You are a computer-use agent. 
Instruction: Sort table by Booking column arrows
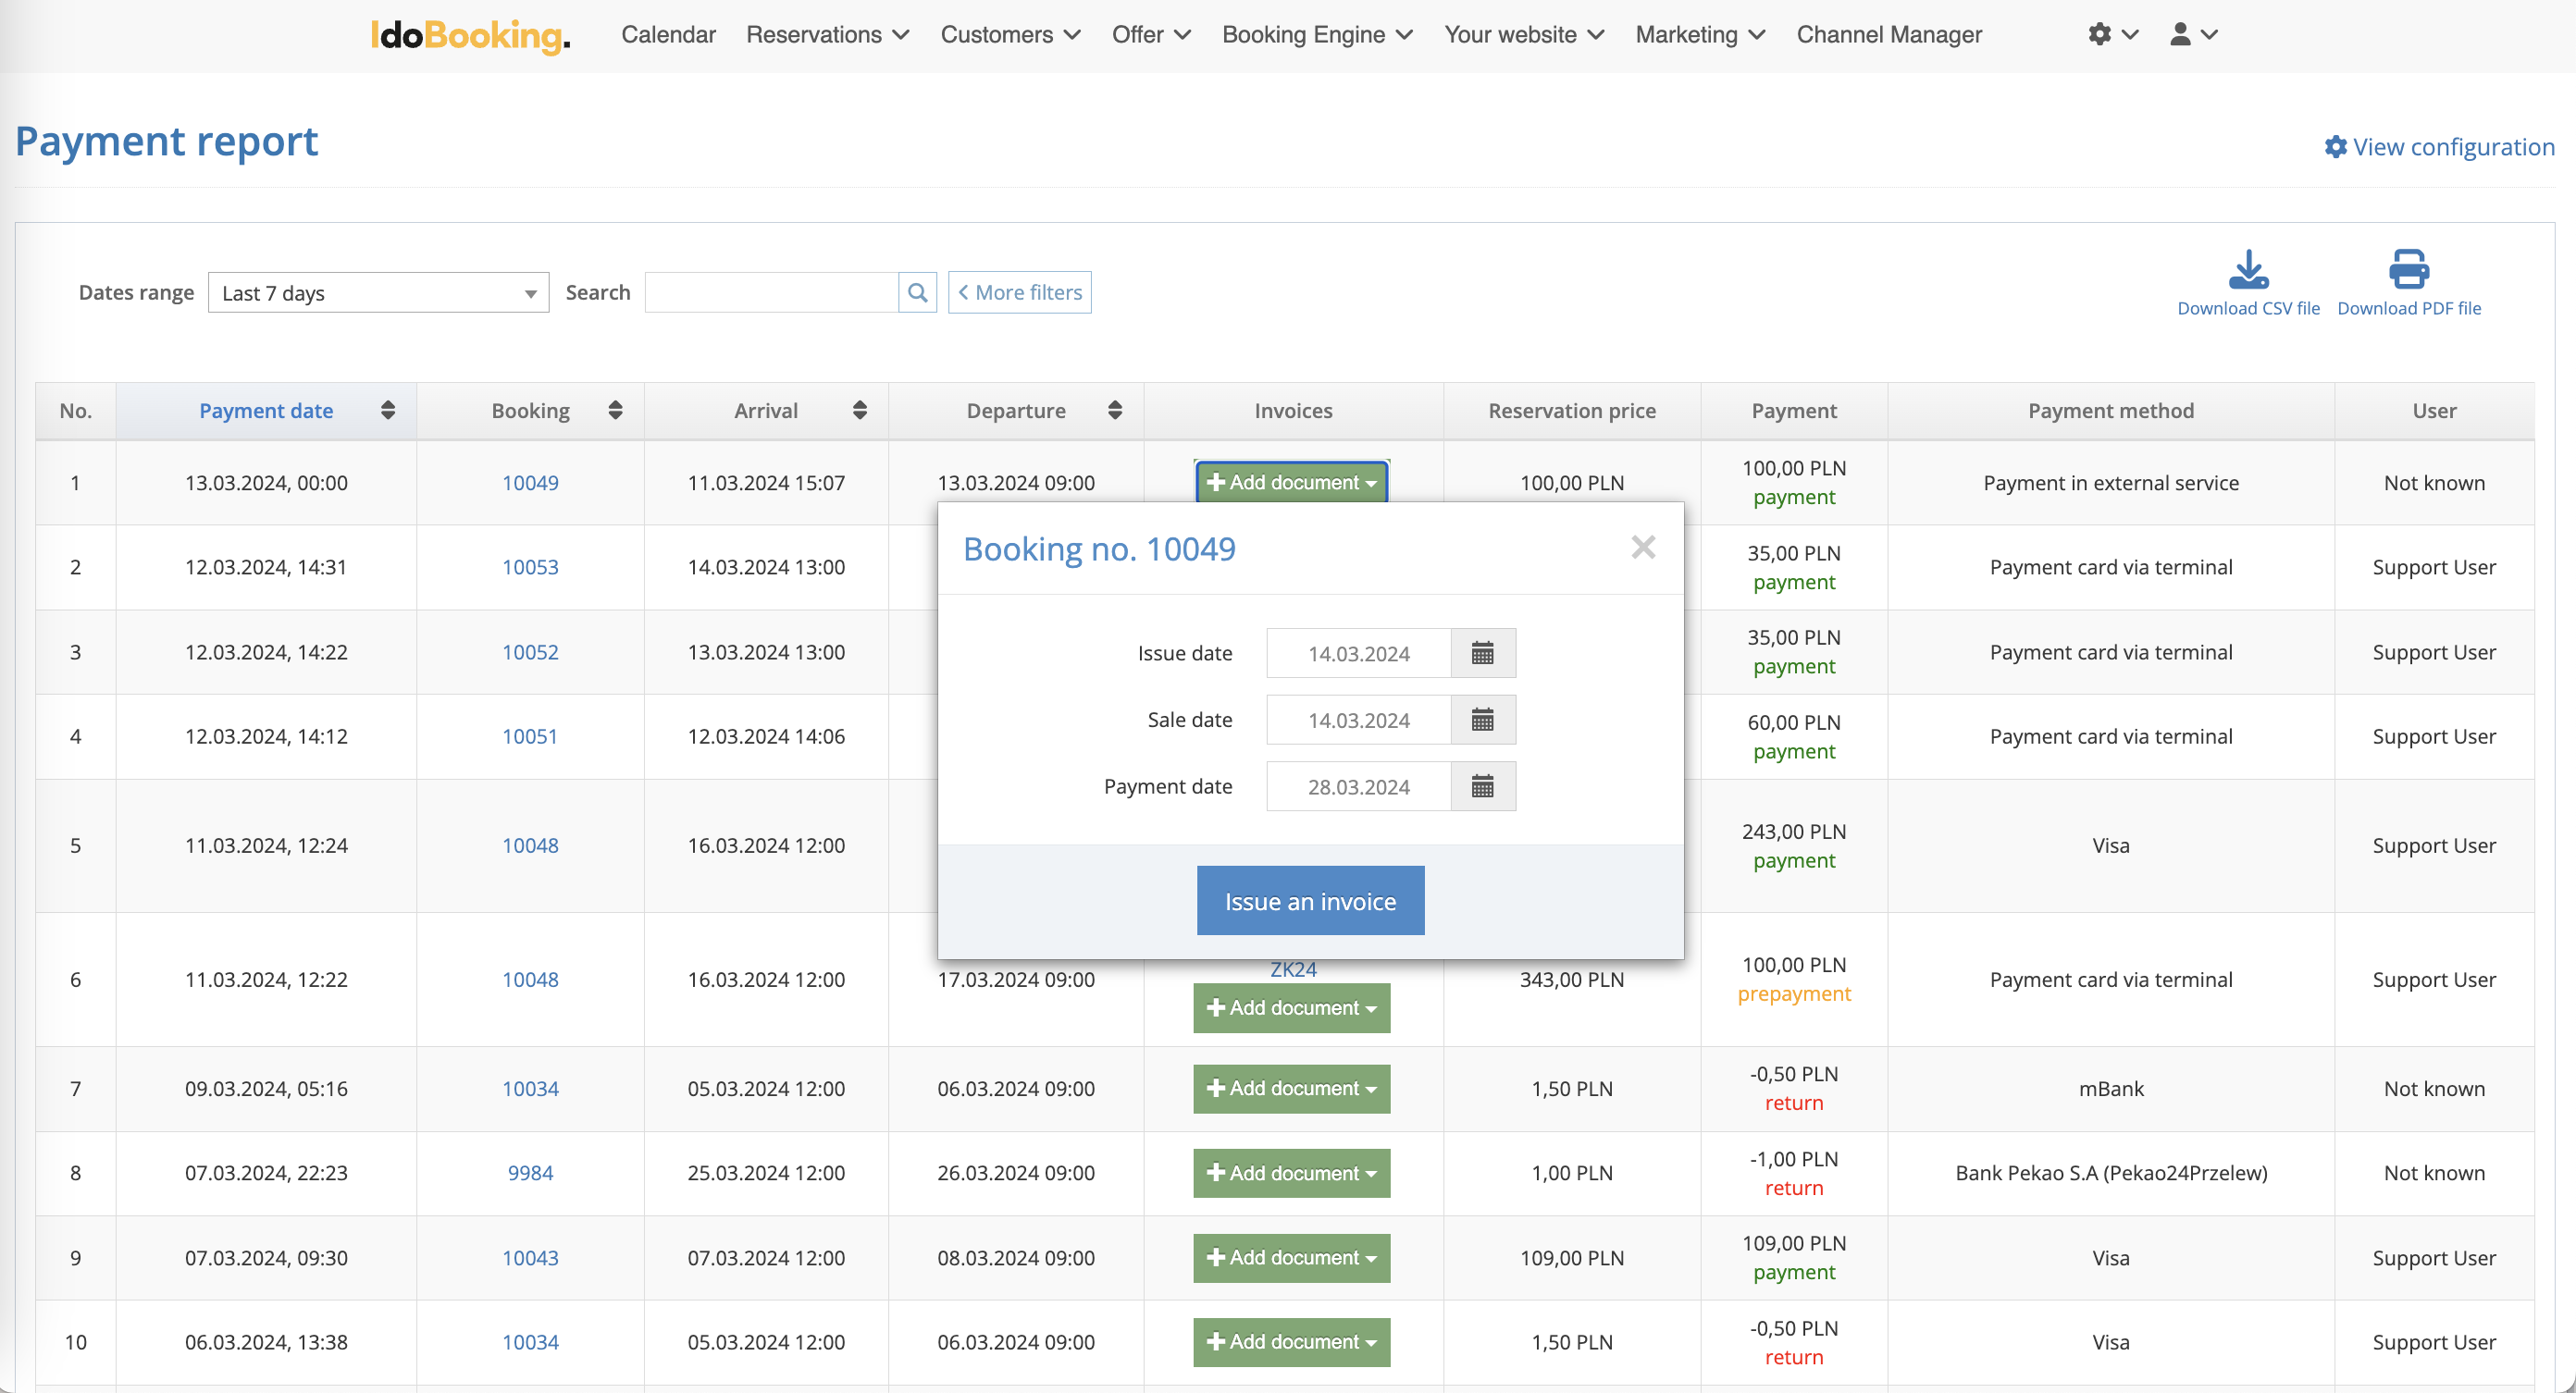[x=615, y=410]
